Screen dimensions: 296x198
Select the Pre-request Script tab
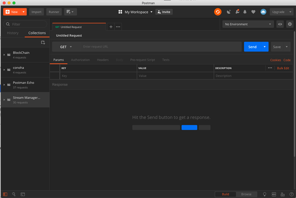[x=142, y=60]
